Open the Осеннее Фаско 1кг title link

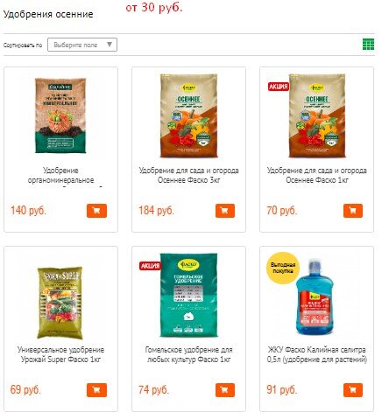click(x=317, y=175)
